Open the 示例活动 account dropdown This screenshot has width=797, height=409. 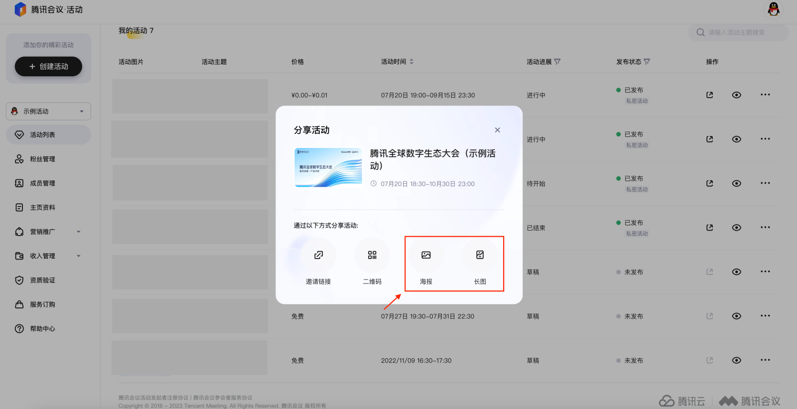tap(48, 111)
